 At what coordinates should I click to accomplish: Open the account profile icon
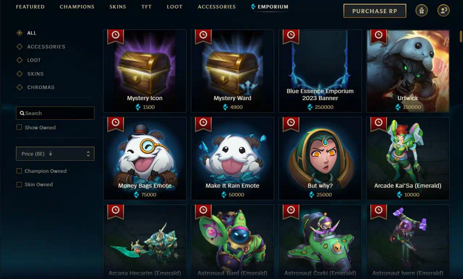tap(443, 10)
